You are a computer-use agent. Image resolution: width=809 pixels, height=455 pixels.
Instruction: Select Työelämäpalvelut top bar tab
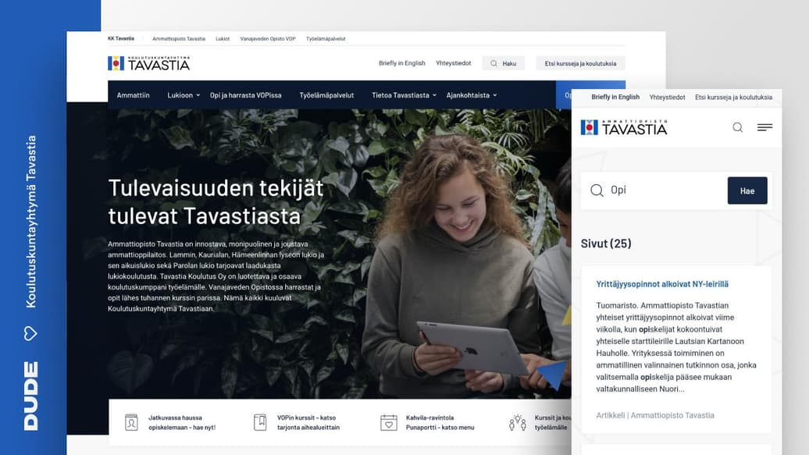326,39
